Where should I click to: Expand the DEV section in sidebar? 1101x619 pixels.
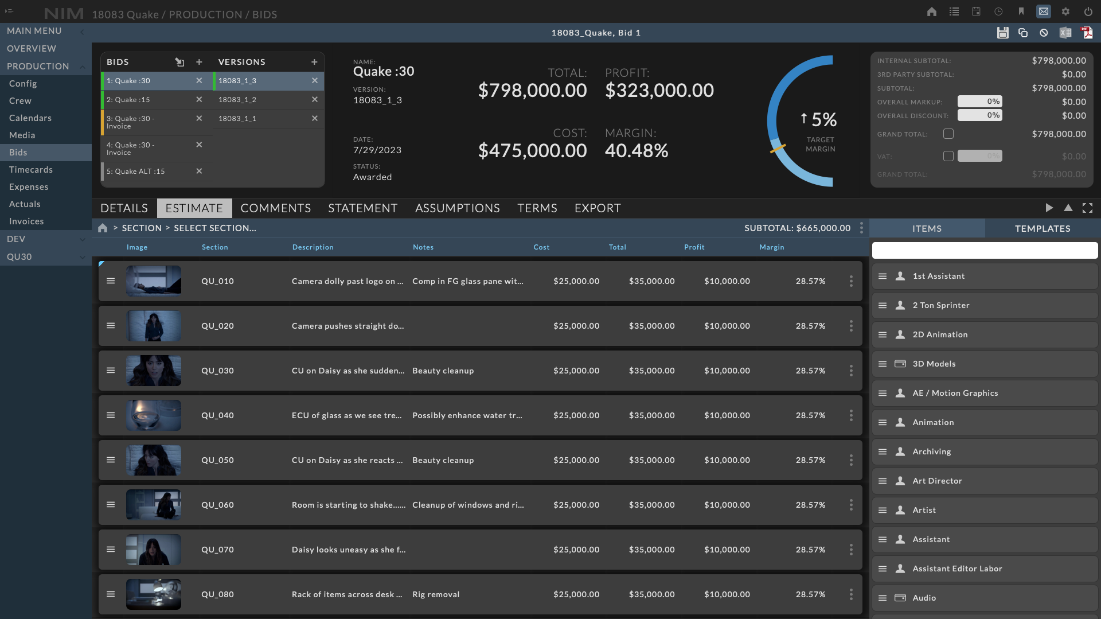pyautogui.click(x=82, y=239)
